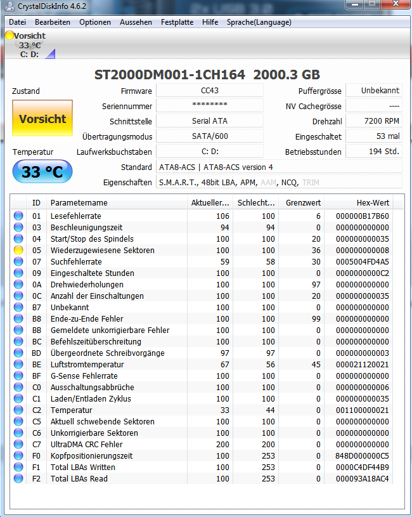Viewport: 412px width, 517px height.
Task: Click the Schlecht... column header
Action: pyautogui.click(x=256, y=202)
